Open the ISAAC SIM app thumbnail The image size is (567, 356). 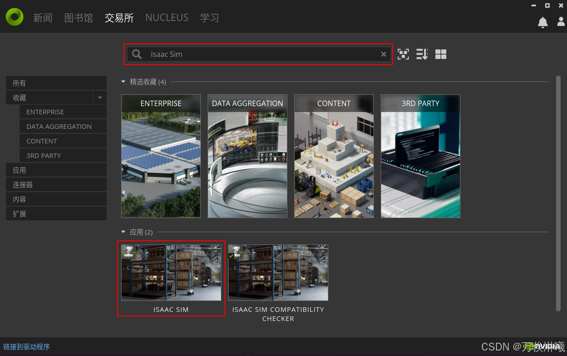coord(171,273)
